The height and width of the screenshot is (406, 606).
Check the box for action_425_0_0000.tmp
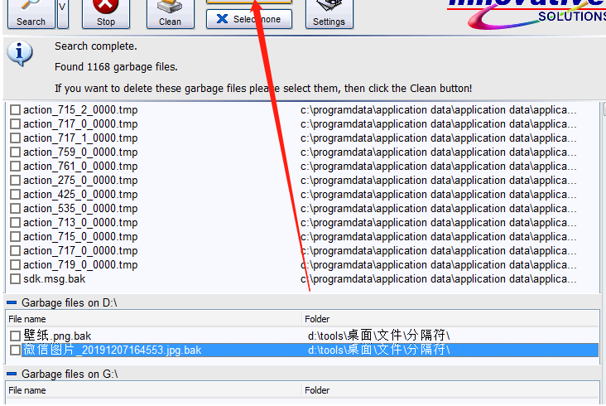click(x=15, y=195)
